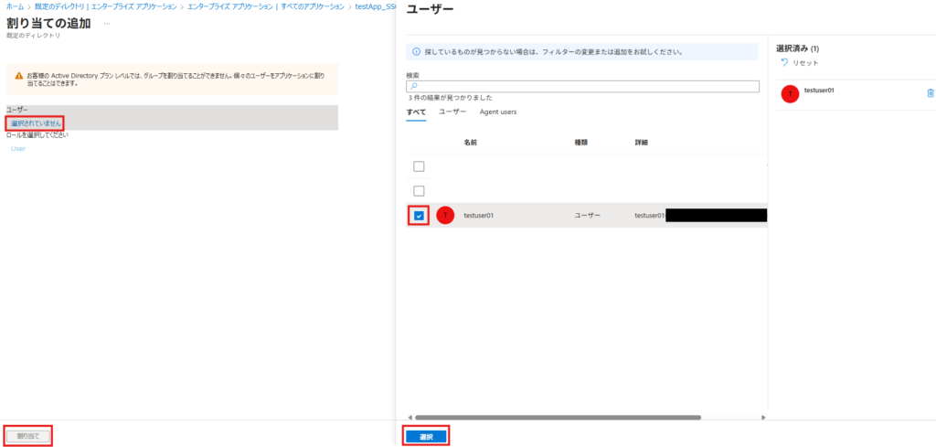Click the magnifier icon in the 検索 box
Screen dimensions: 936x447
[x=413, y=87]
